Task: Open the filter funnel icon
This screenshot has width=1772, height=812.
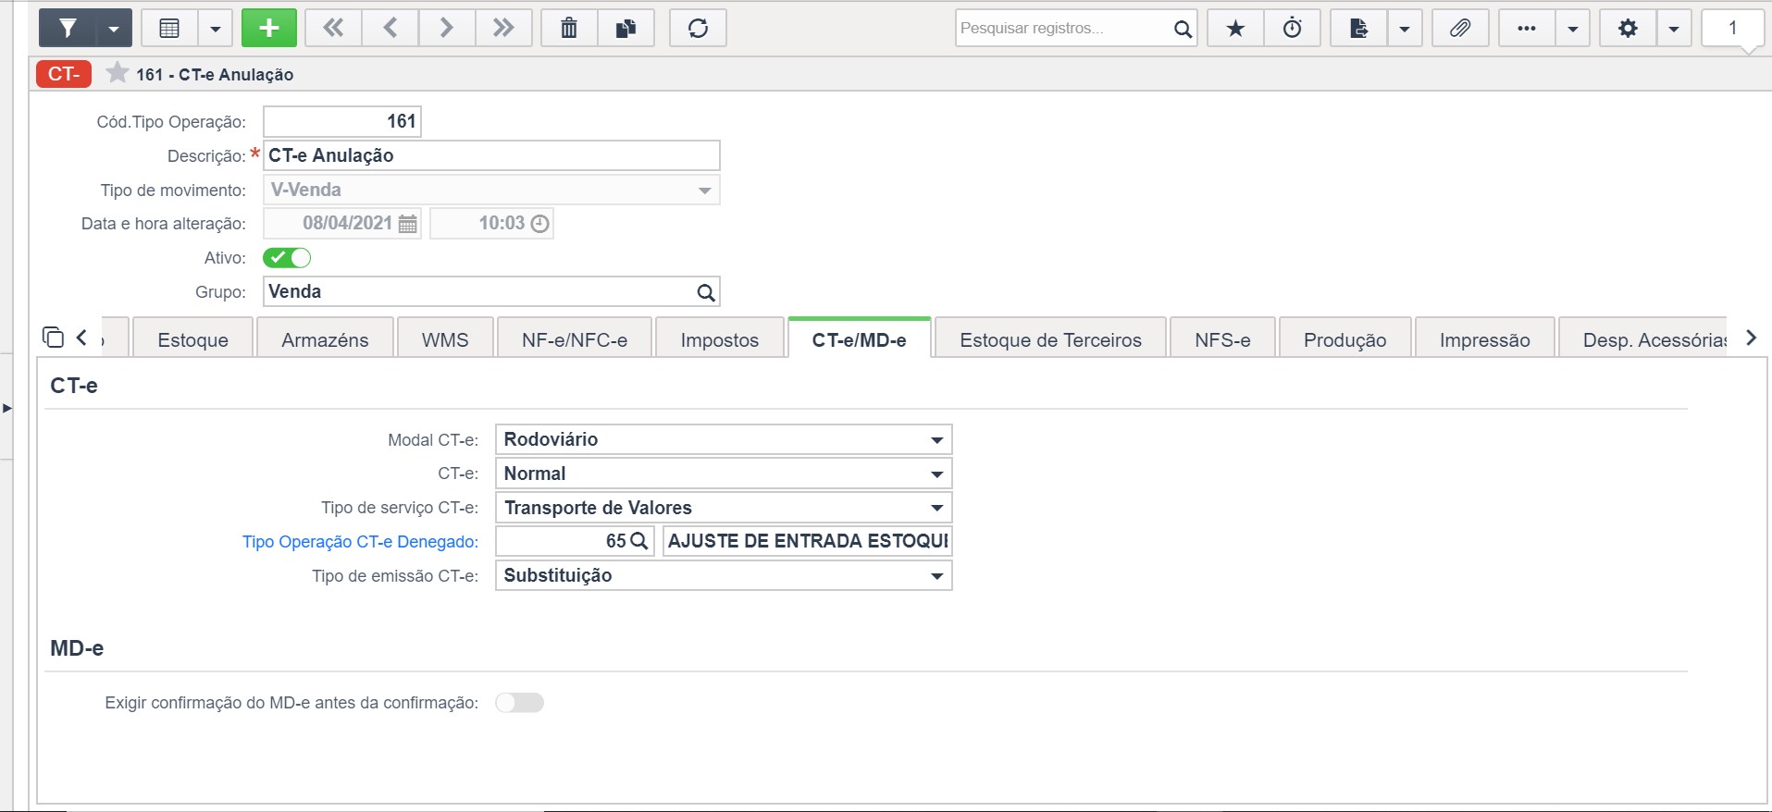Action: point(68,28)
